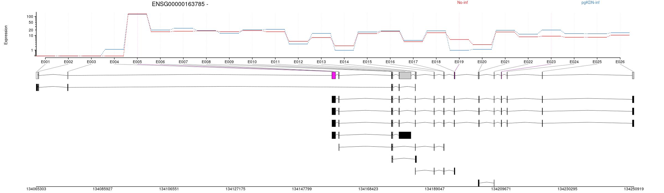The image size is (664, 193).
Task: Select exon label E010
Action: tap(252, 62)
